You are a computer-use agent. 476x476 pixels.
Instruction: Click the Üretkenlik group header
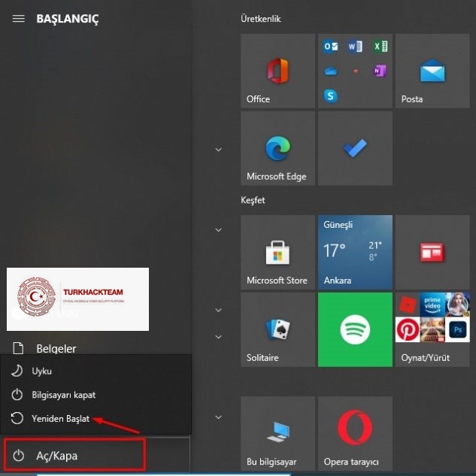click(x=260, y=19)
